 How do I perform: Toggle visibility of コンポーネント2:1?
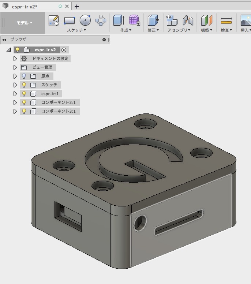tap(24, 102)
